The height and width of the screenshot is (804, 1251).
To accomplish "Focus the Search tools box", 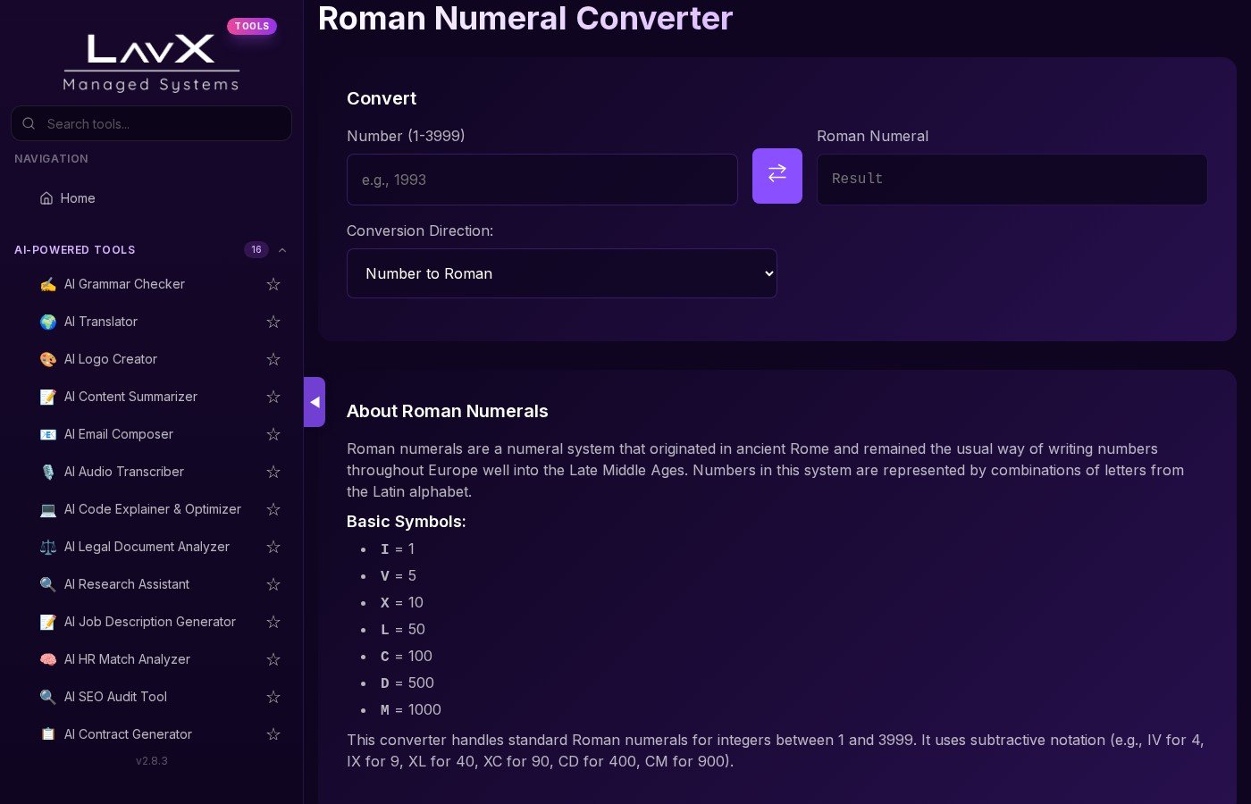I will point(161,124).
